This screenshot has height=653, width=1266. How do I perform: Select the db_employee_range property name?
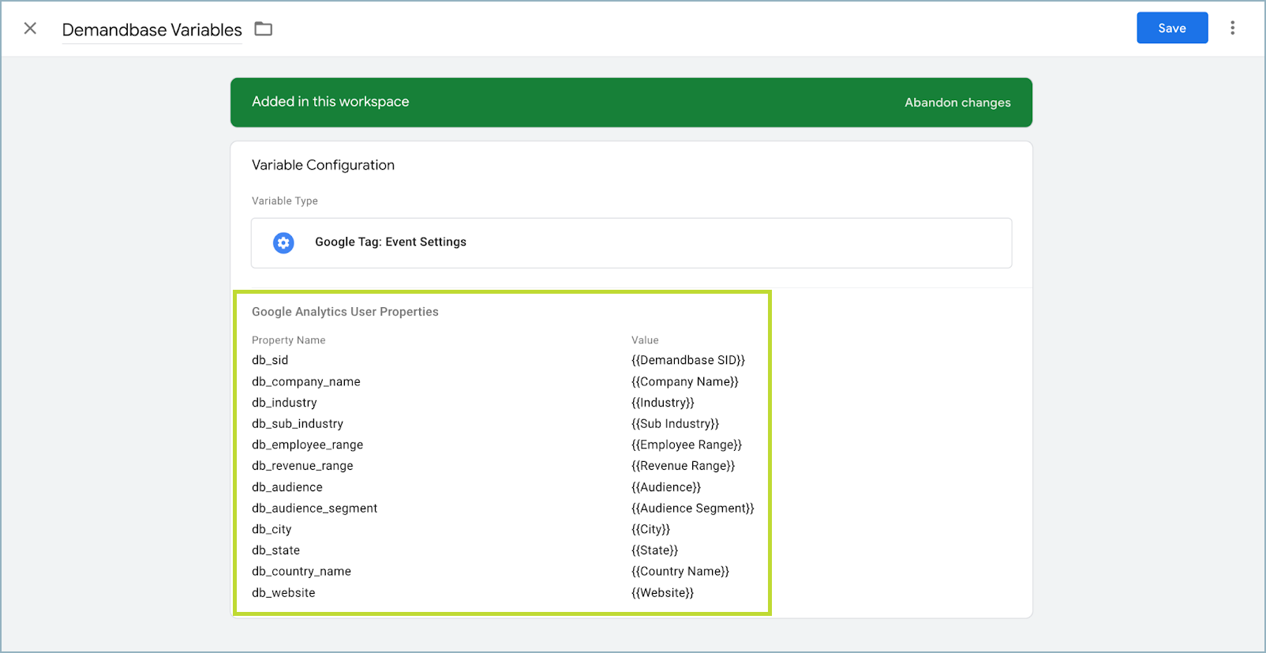coord(308,445)
